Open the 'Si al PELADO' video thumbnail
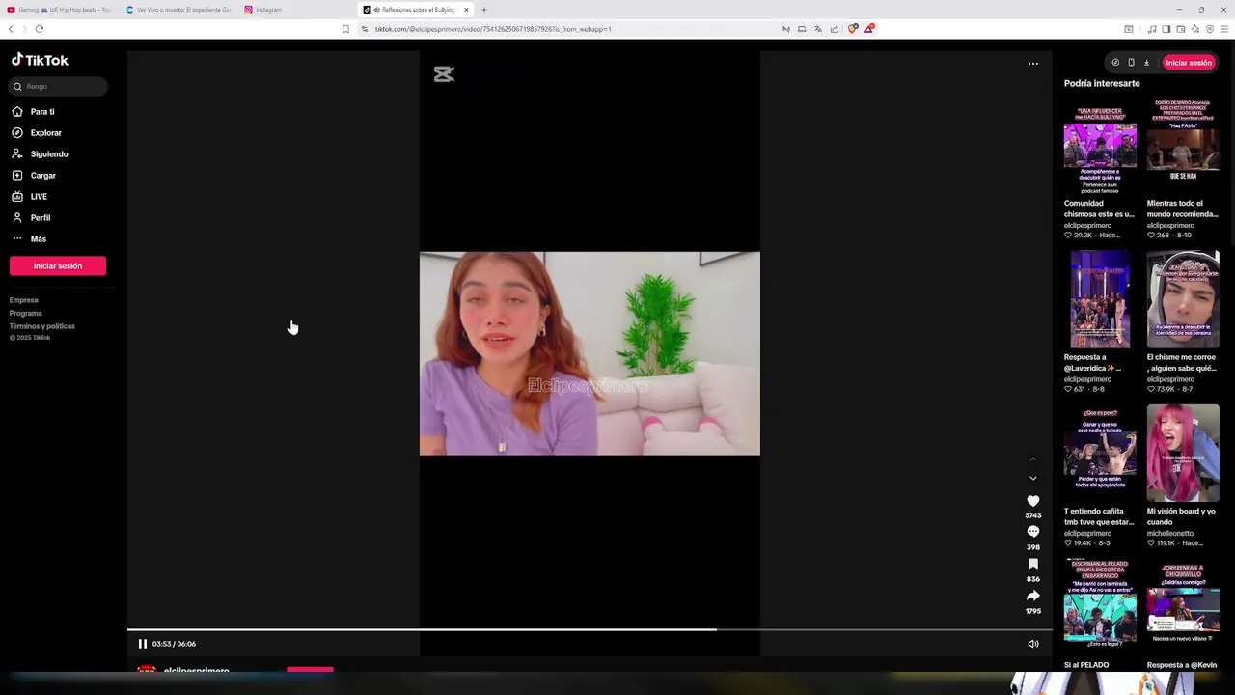1235x695 pixels. point(1100,606)
